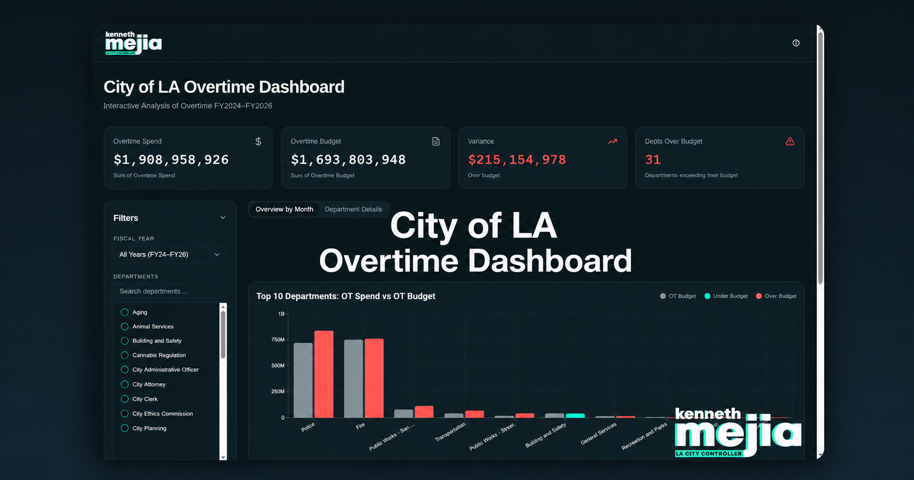Click the FISCAL YEAR section label

pyautogui.click(x=134, y=239)
